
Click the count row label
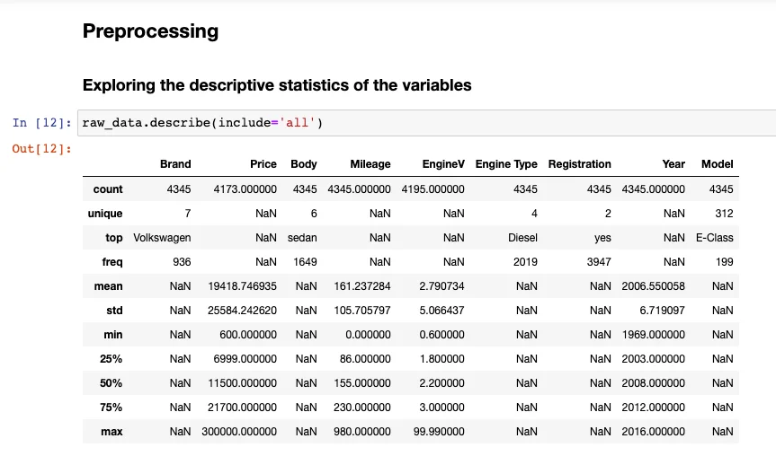[x=108, y=189]
